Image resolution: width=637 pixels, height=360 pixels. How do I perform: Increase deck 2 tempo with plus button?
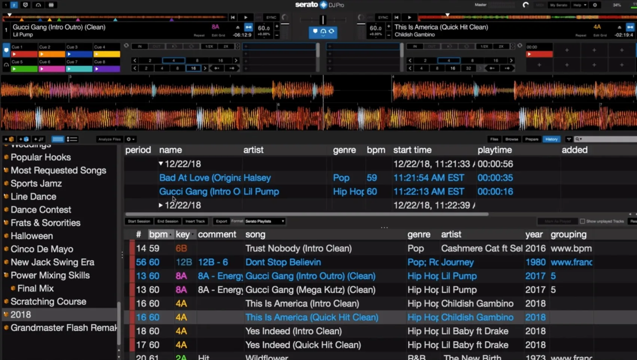tap(388, 27)
